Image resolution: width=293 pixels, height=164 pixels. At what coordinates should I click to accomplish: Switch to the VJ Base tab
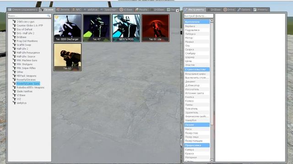point(126,10)
